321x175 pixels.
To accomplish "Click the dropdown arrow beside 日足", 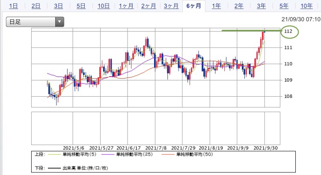I will coord(59,22).
